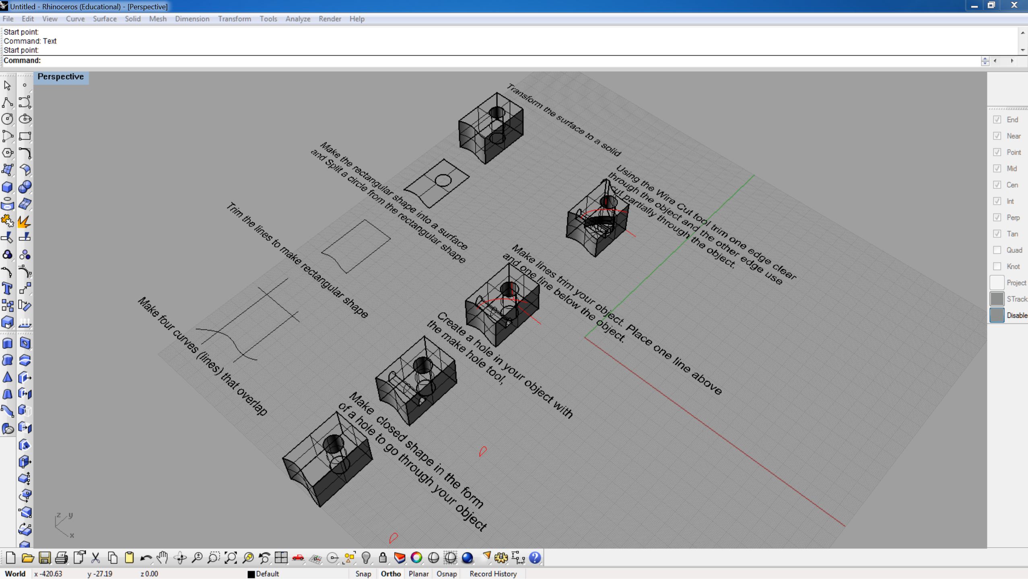Select the Box solid tool
Viewport: 1028px width, 579px height.
[x=7, y=187]
